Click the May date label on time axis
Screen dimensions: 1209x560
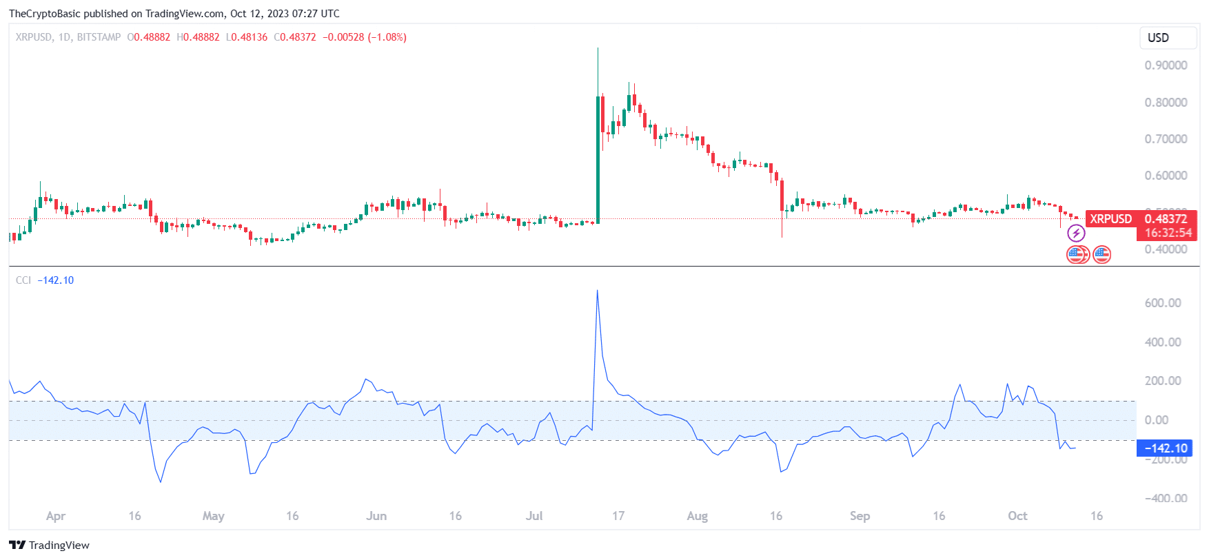point(214,516)
